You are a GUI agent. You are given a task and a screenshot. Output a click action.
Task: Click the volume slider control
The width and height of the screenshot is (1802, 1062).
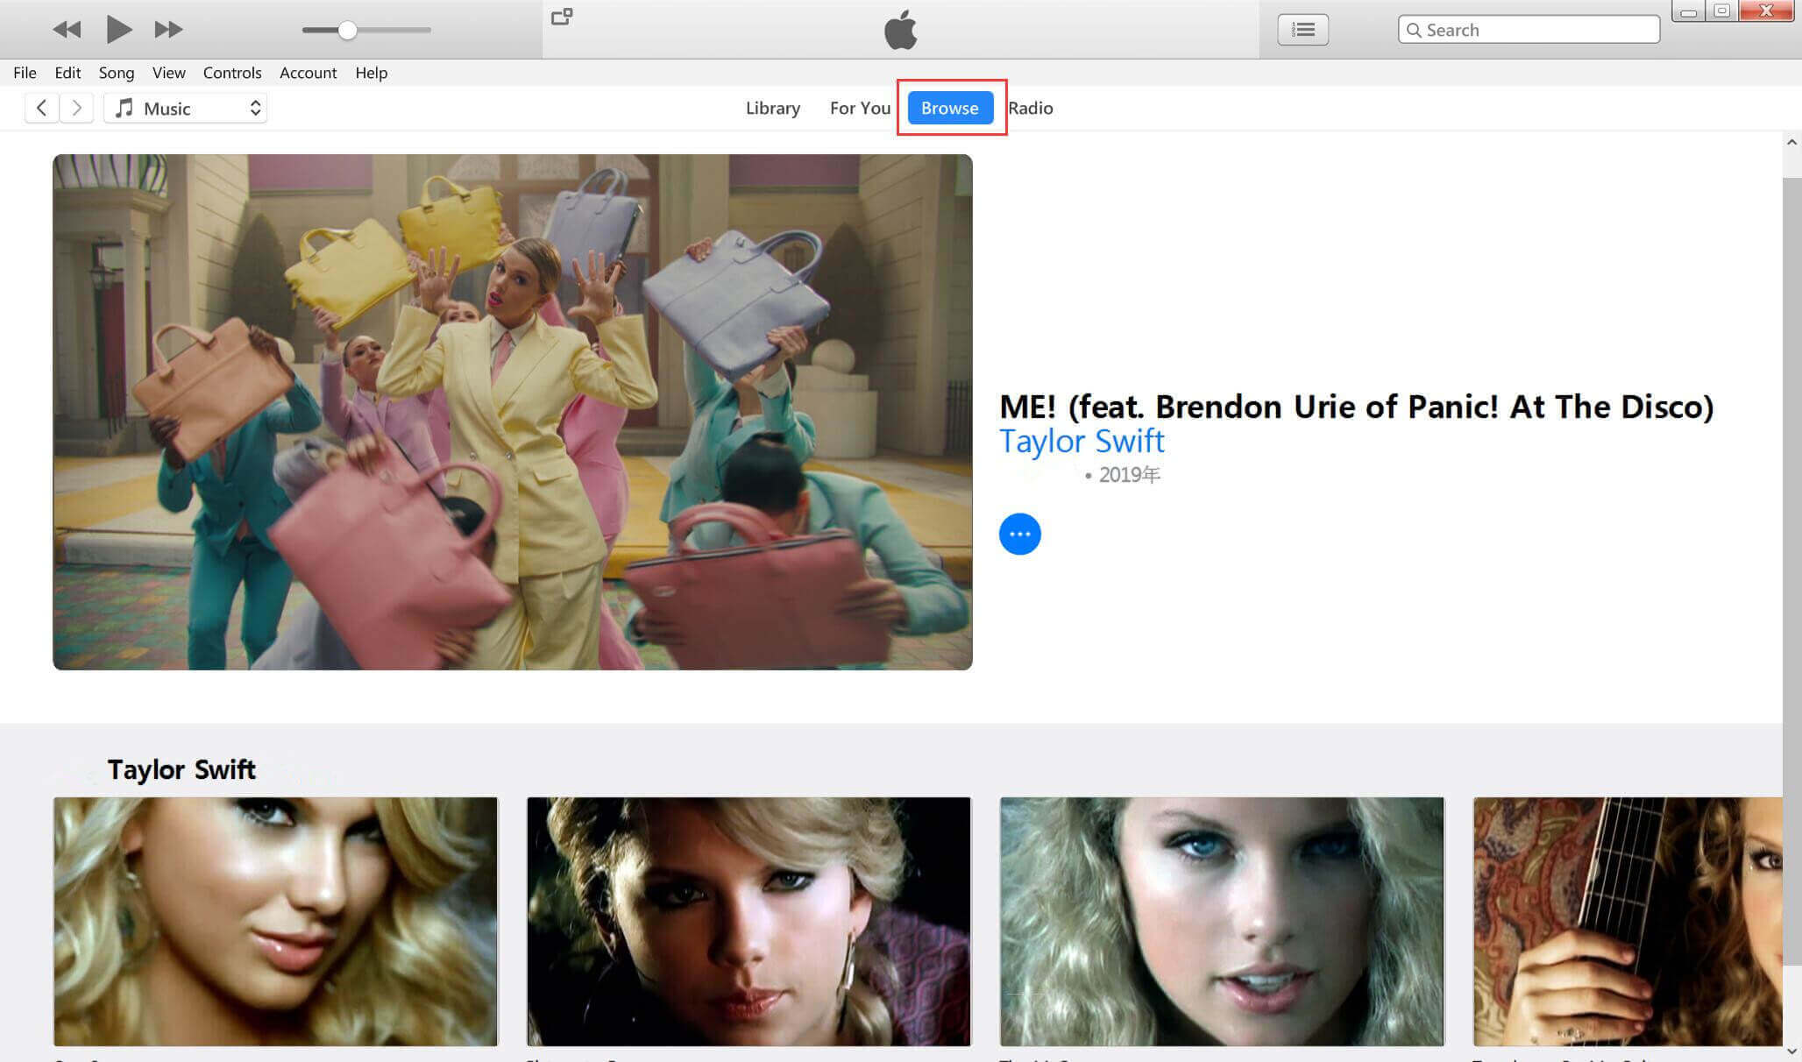pos(346,28)
